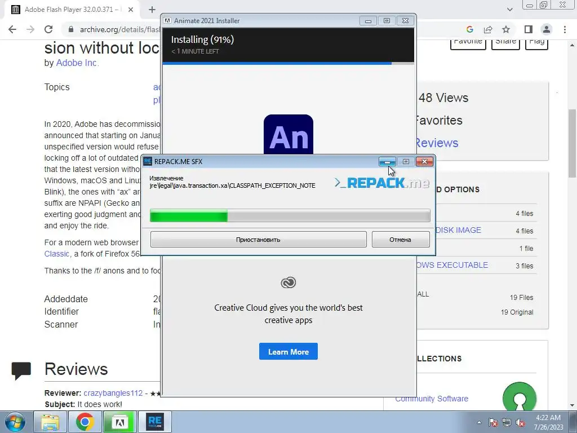Click the network tray icon
Screen dimensions: 577x433
pos(507,422)
